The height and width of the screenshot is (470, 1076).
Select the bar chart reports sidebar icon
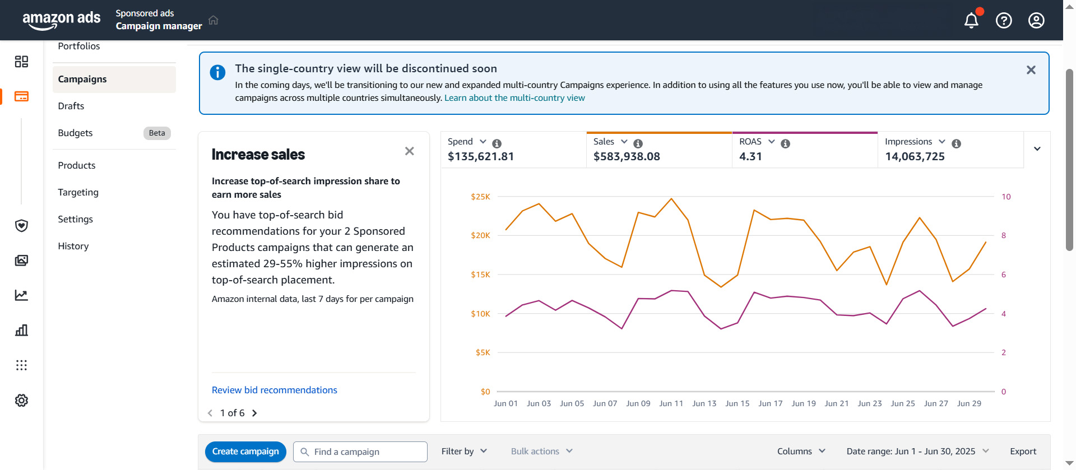pos(21,330)
